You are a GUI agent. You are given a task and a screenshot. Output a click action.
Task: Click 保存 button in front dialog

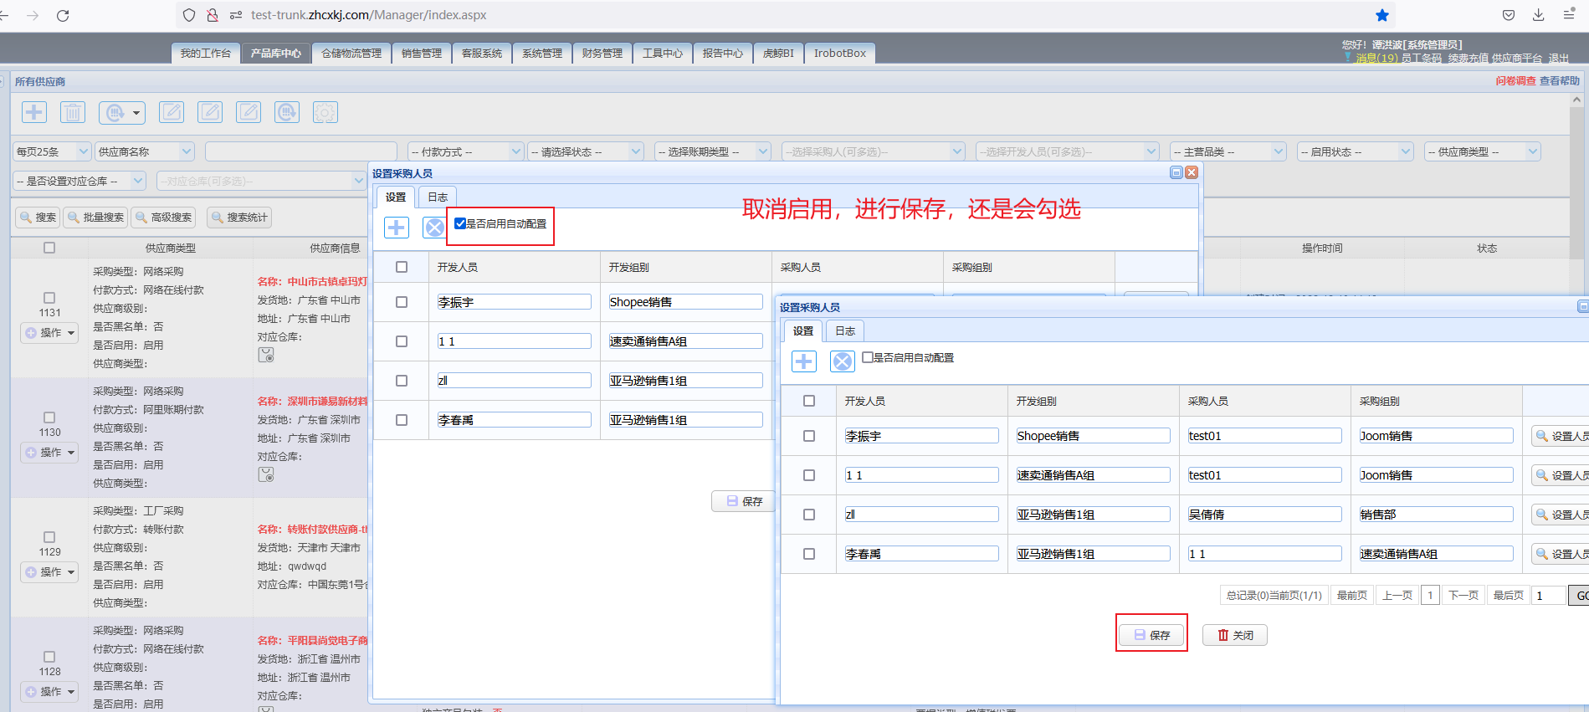tap(1152, 635)
